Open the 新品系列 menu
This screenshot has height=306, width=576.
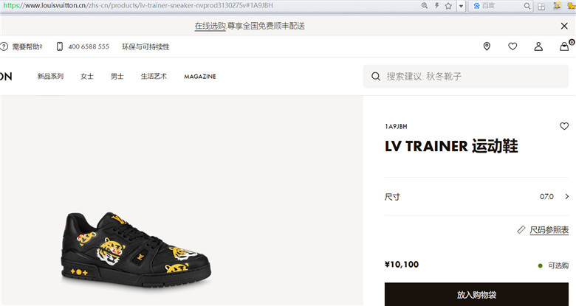50,77
